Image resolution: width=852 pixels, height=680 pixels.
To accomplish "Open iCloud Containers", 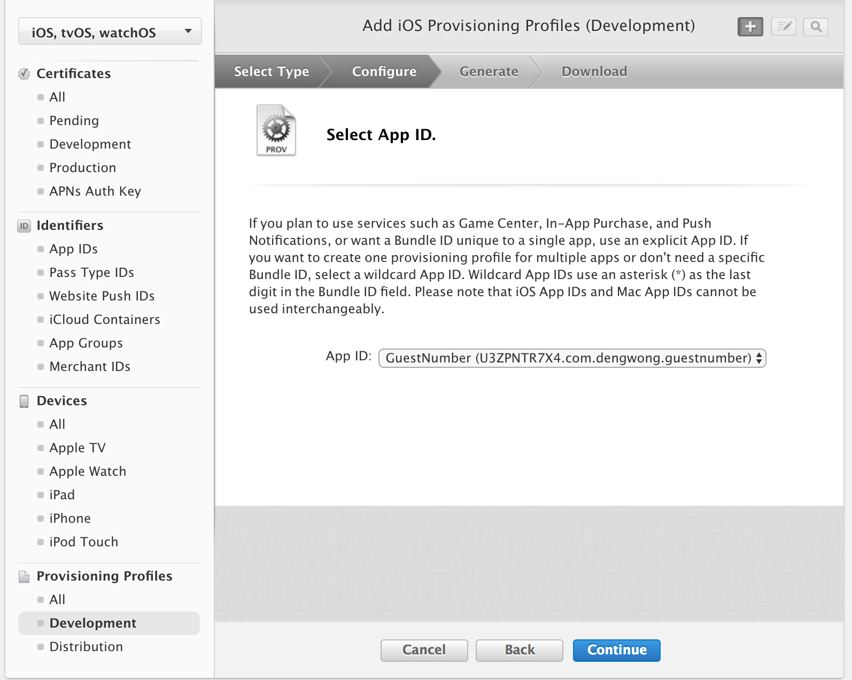I will point(105,320).
